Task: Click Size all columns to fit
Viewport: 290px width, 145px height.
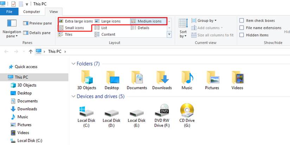Action: pyautogui.click(x=212, y=35)
